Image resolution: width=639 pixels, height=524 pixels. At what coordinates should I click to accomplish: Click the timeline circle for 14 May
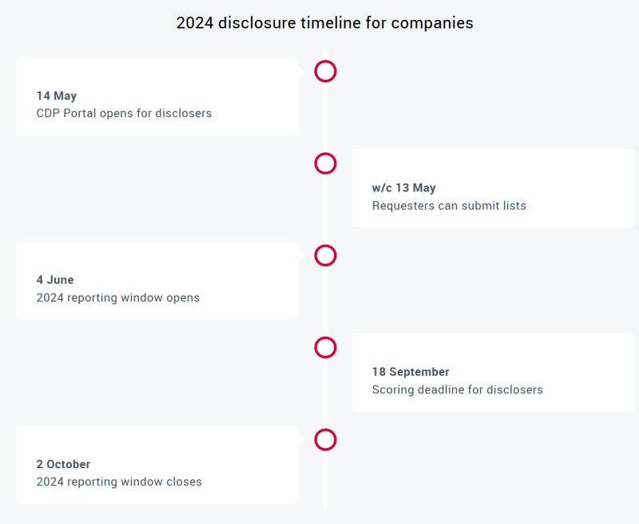coord(325,71)
